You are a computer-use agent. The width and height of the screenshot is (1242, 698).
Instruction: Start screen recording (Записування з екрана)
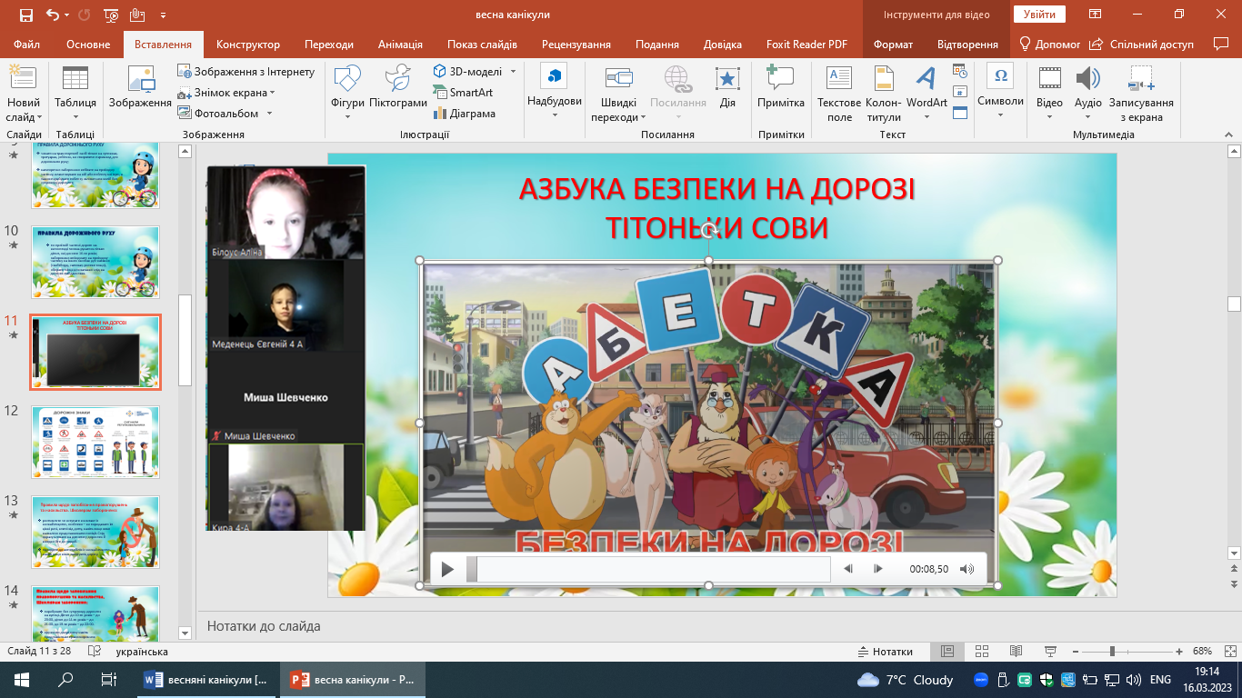1141,94
